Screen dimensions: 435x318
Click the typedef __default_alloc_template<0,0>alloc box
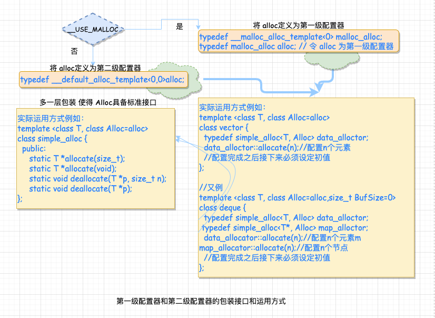coord(103,80)
